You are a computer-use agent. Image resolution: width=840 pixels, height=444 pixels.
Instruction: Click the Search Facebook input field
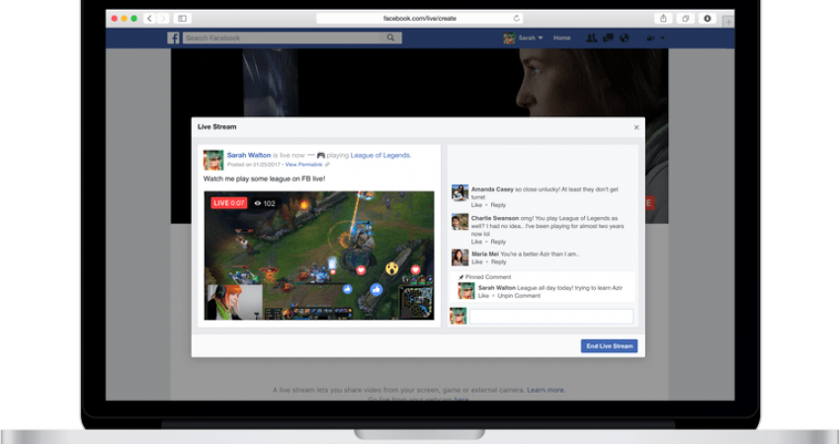click(x=282, y=37)
